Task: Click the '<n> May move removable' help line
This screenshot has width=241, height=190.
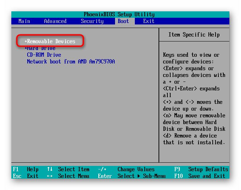Action: (194, 116)
